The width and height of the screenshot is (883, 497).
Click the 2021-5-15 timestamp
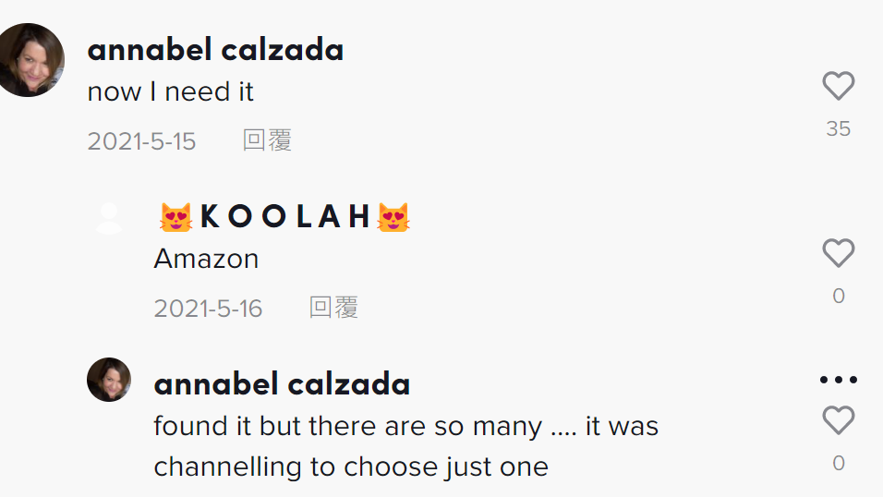coord(141,141)
